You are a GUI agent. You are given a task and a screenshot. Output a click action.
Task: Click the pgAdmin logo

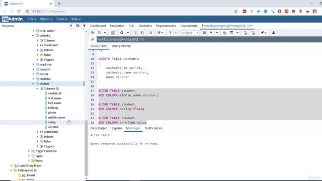[x=12, y=19]
